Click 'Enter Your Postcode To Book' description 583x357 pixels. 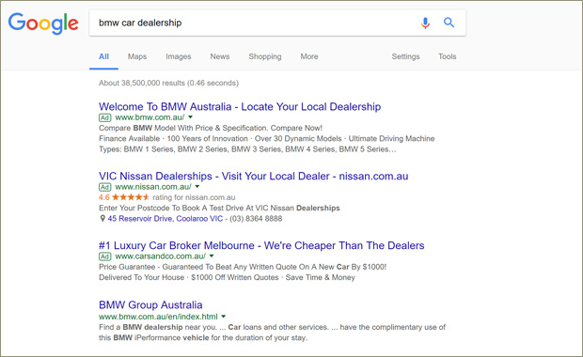coord(219,208)
